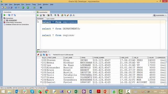Click the Rollback icon in worksheet toolbar

click(58, 15)
